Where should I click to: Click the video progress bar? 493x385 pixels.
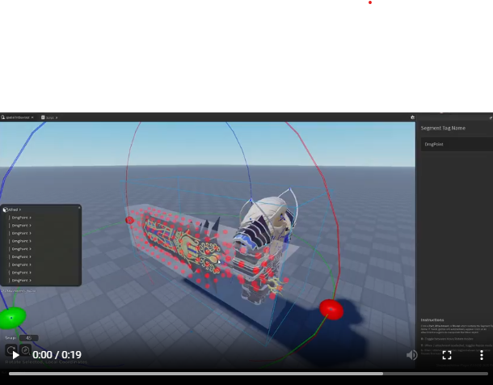248,374
